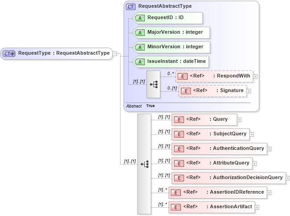The image size is (290, 216).
Task: Click the 'IssueInstant : dateTime' attribute label
Action: [176, 62]
